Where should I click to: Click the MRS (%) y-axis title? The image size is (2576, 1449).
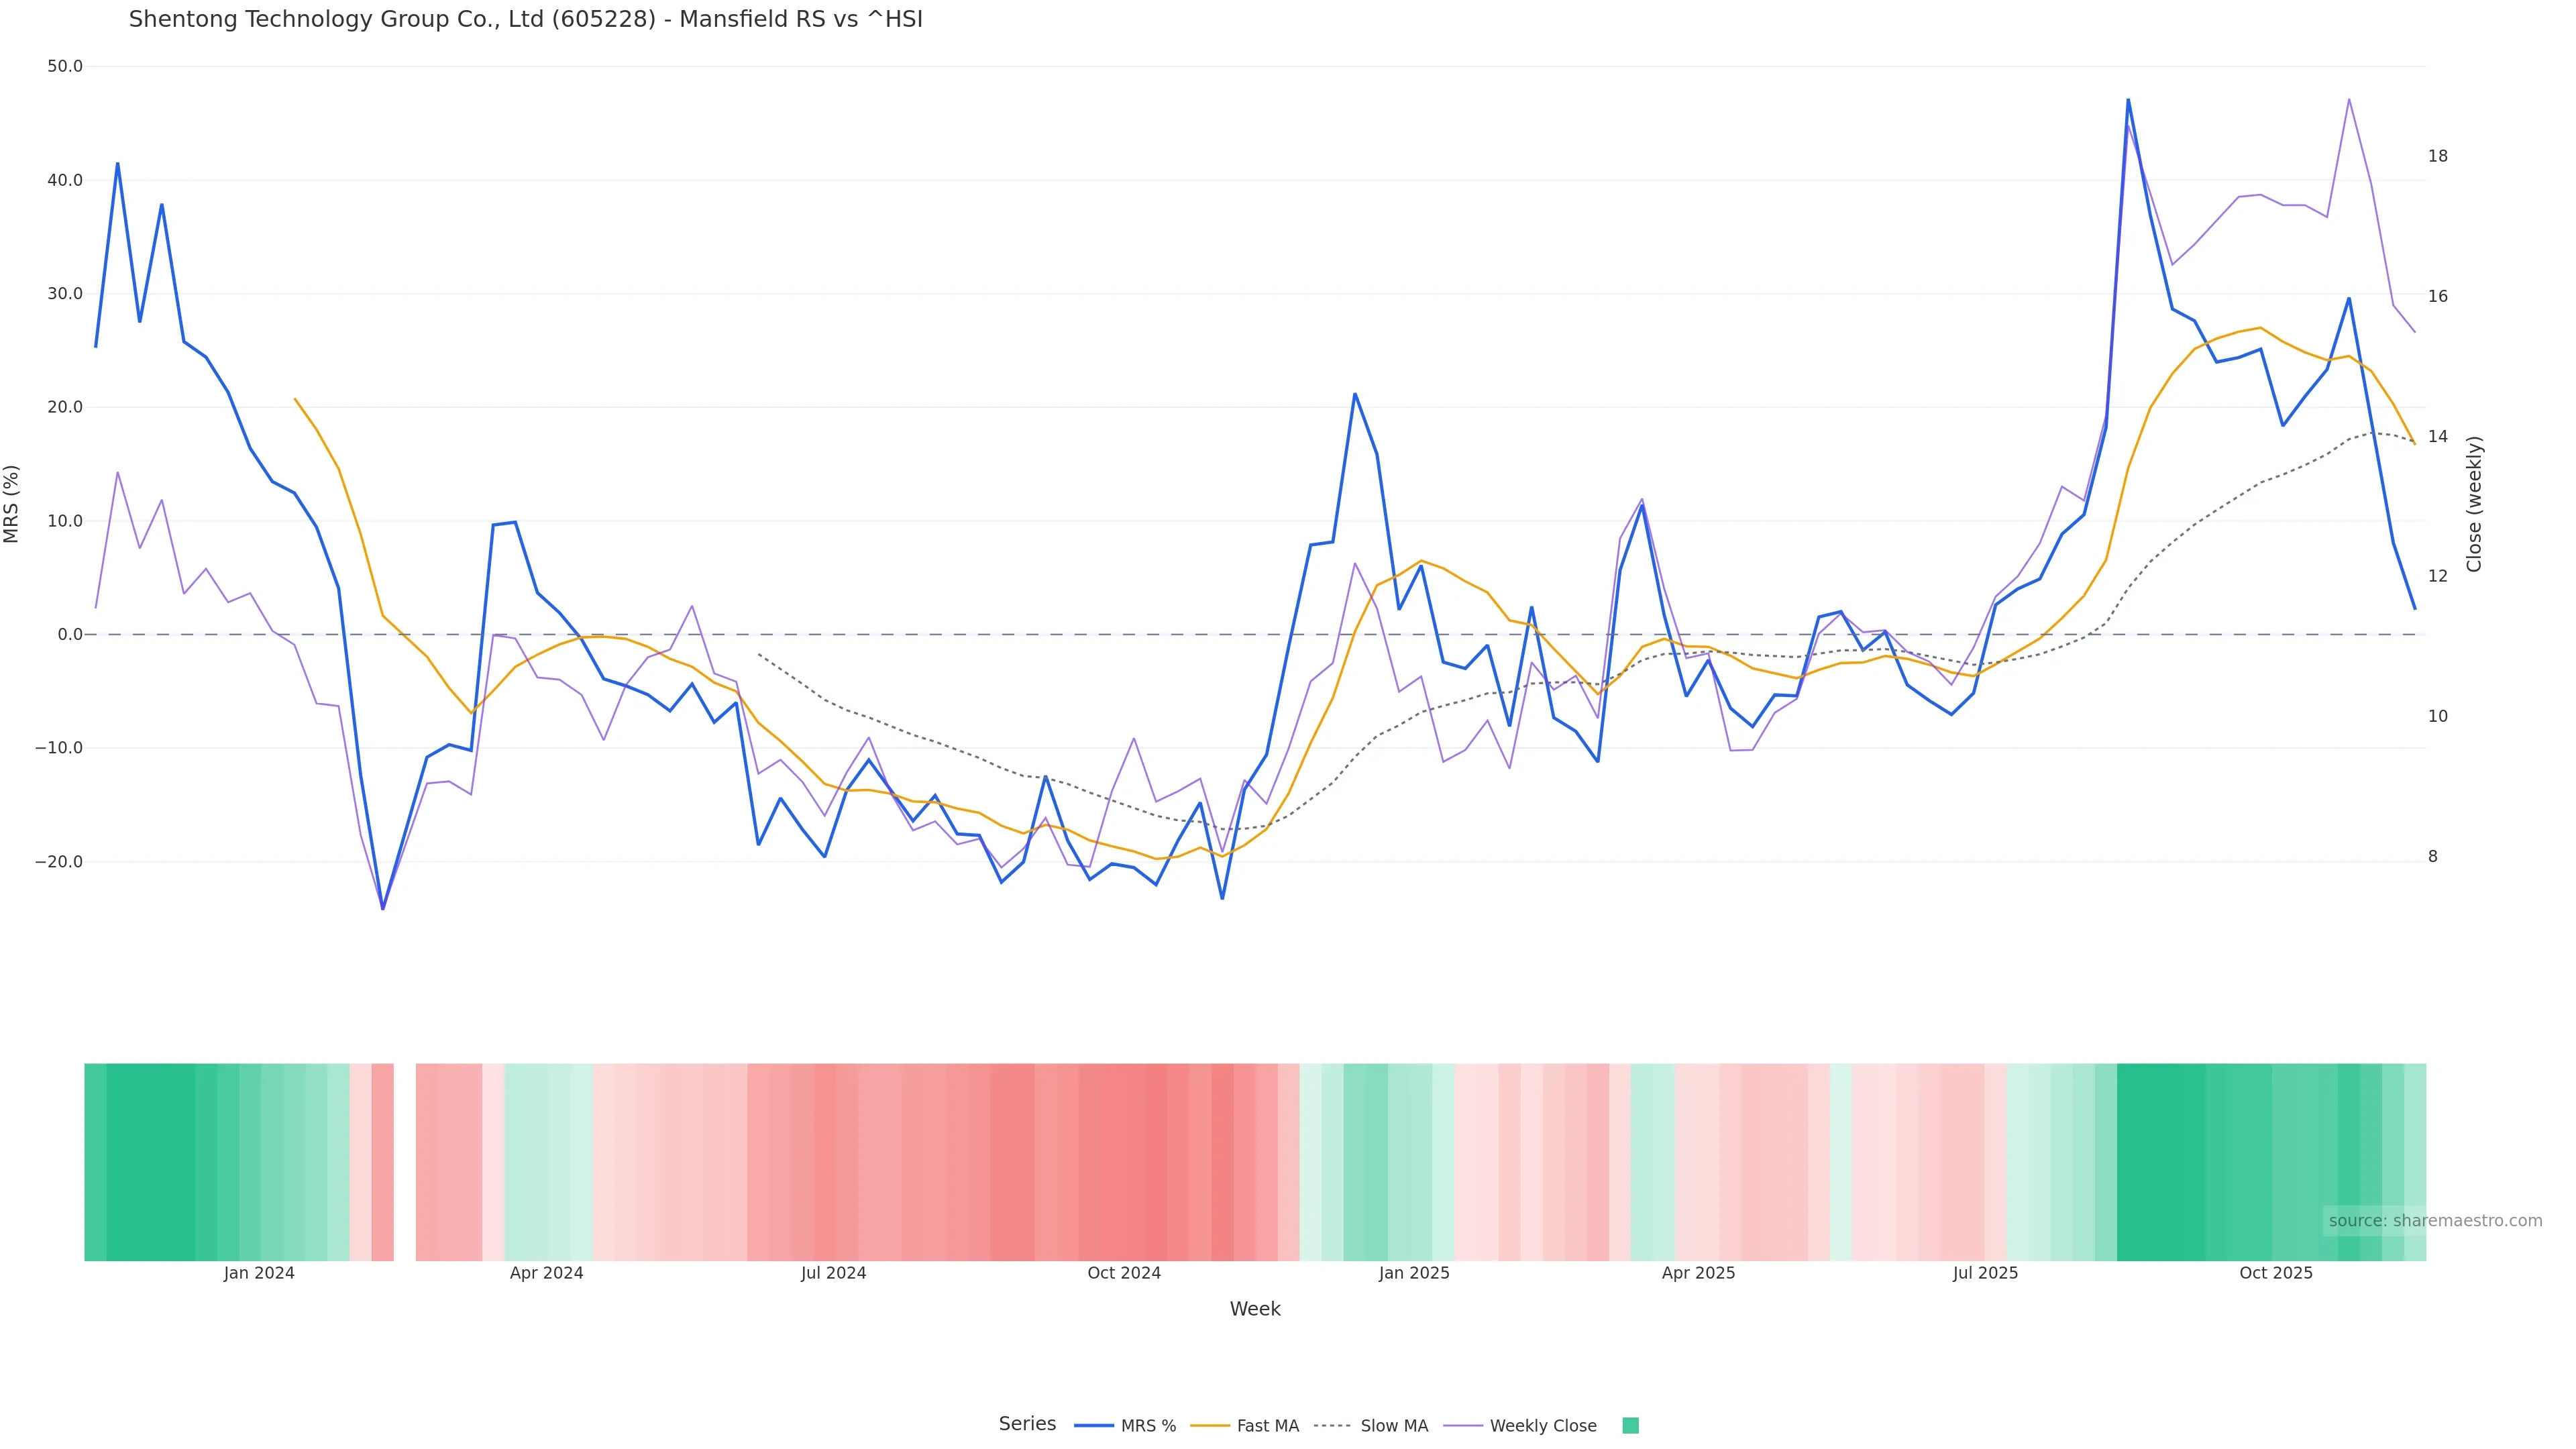tap(12, 503)
